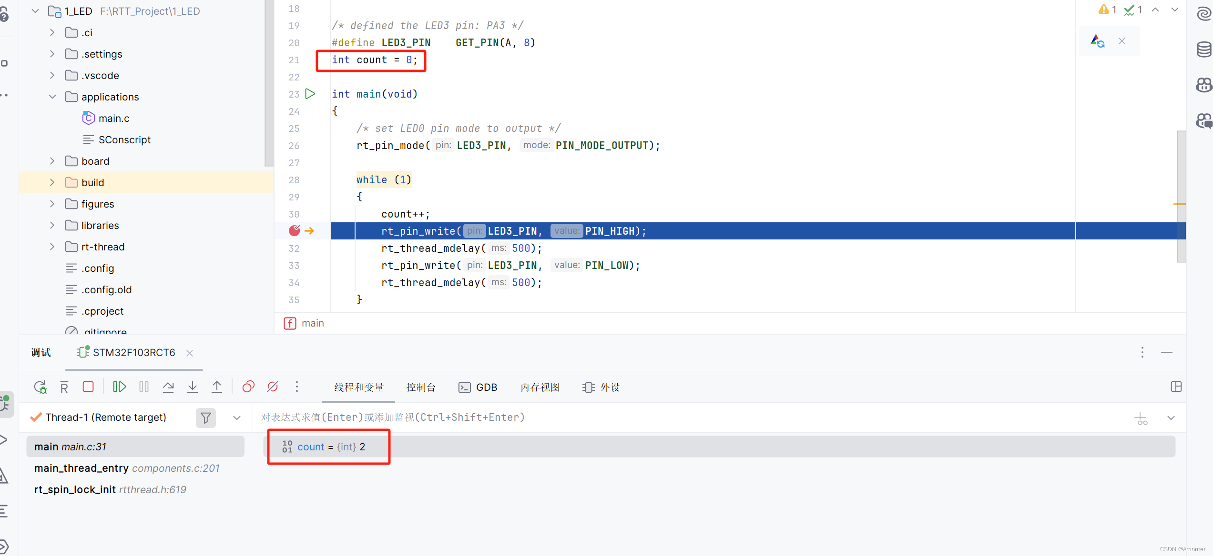The height and width of the screenshot is (556, 1213).
Task: Expand the build folder in explorer
Action: click(51, 181)
